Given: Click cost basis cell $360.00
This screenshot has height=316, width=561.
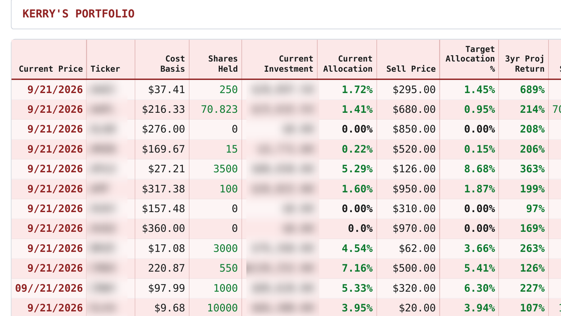Looking at the screenshot, I should pyautogui.click(x=163, y=228).
